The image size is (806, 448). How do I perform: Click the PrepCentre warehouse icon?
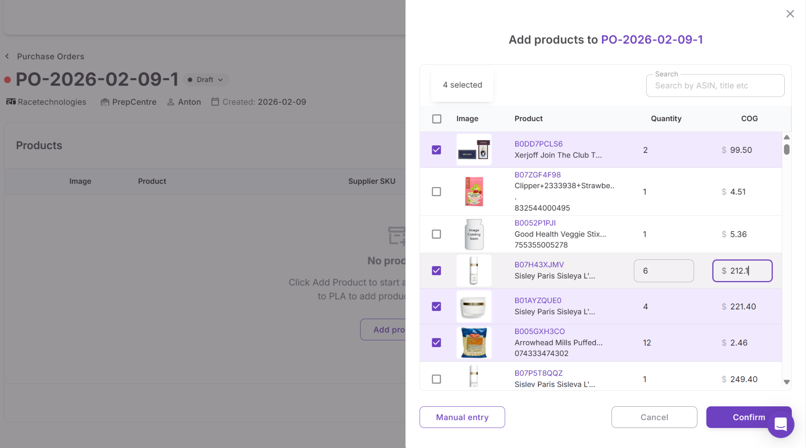105,102
